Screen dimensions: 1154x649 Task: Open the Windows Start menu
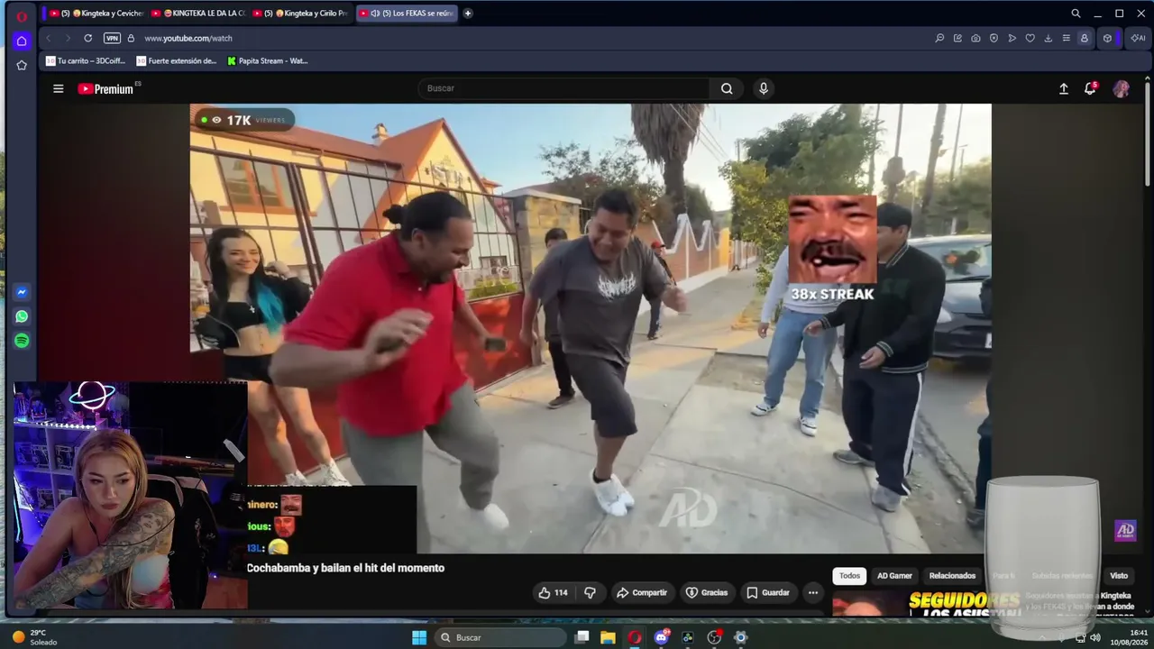coord(419,637)
